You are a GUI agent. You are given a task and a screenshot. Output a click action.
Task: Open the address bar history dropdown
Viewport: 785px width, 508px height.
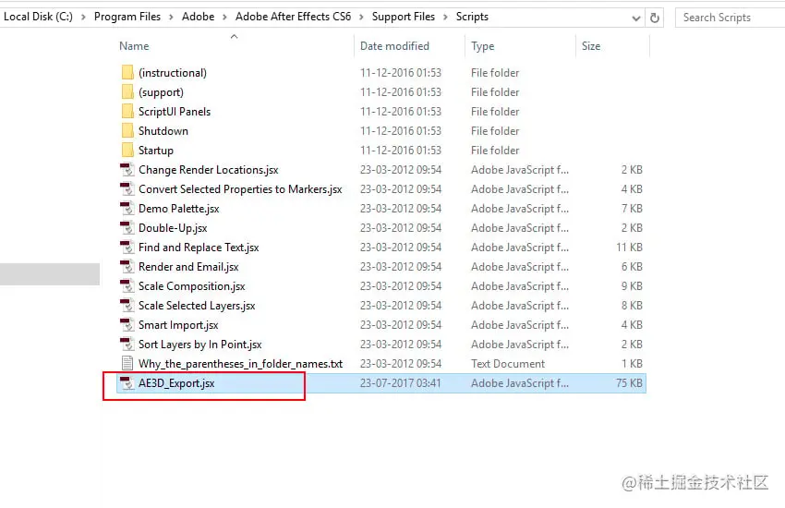[x=635, y=18]
